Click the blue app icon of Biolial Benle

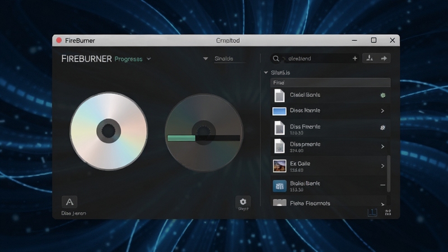[x=279, y=186]
